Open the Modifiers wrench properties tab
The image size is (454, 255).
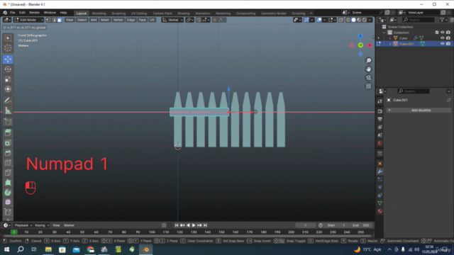pyautogui.click(x=380, y=171)
